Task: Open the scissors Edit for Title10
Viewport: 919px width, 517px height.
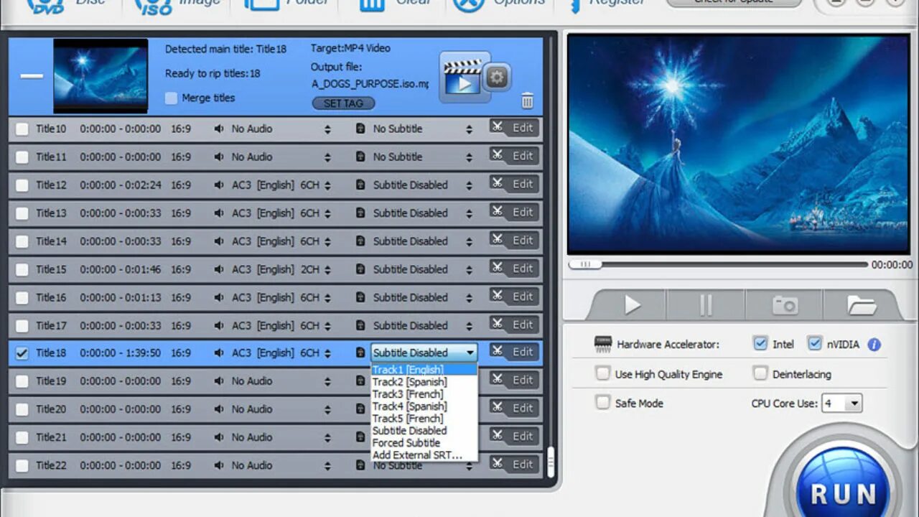Action: [513, 128]
